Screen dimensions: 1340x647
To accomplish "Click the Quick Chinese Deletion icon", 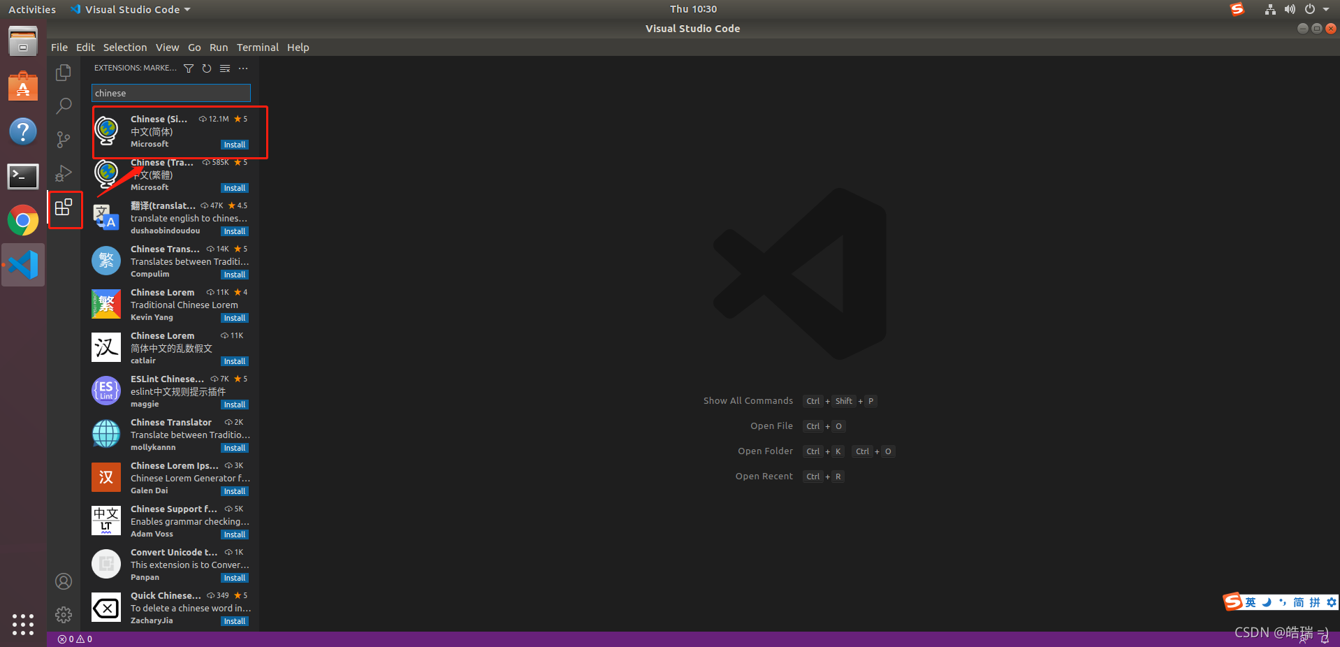I will click(106, 607).
